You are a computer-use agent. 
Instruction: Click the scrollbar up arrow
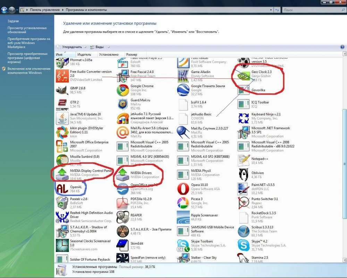344,54
